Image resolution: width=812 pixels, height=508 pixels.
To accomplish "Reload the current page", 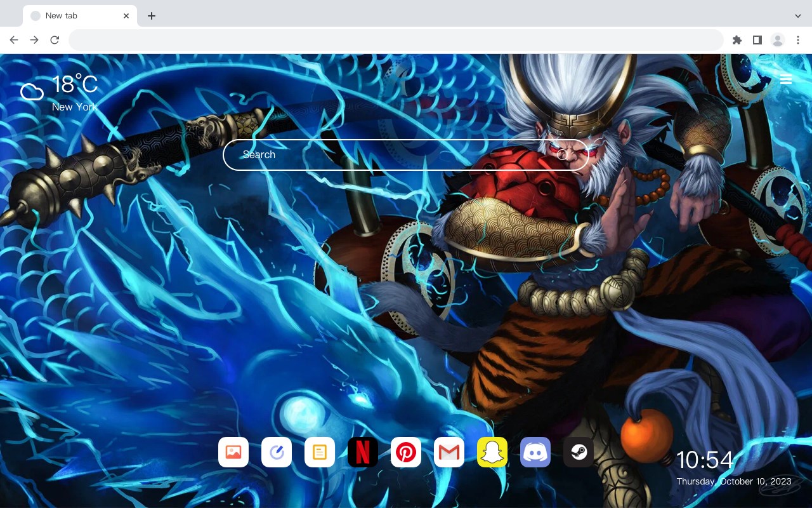I will coord(55,40).
